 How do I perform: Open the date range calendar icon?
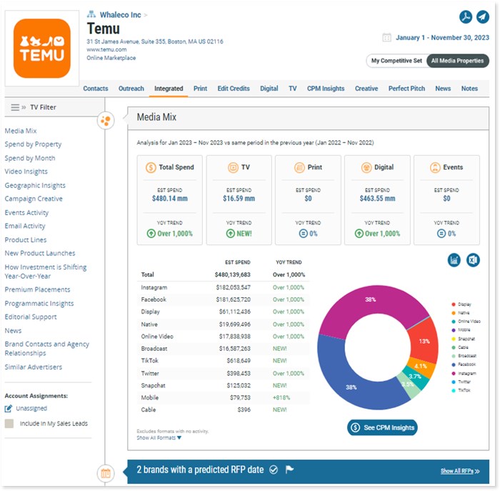click(x=386, y=38)
